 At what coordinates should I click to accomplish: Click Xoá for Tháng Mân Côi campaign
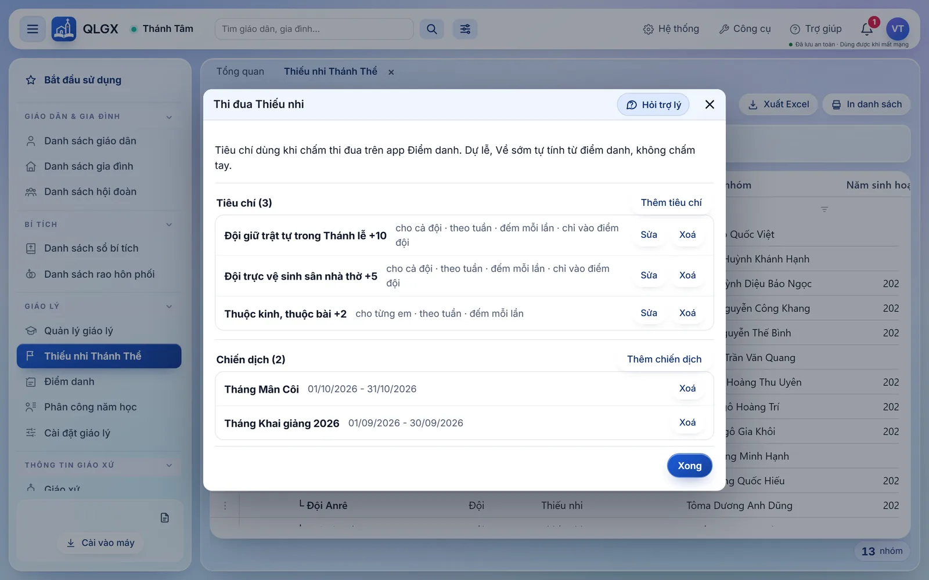tap(687, 389)
